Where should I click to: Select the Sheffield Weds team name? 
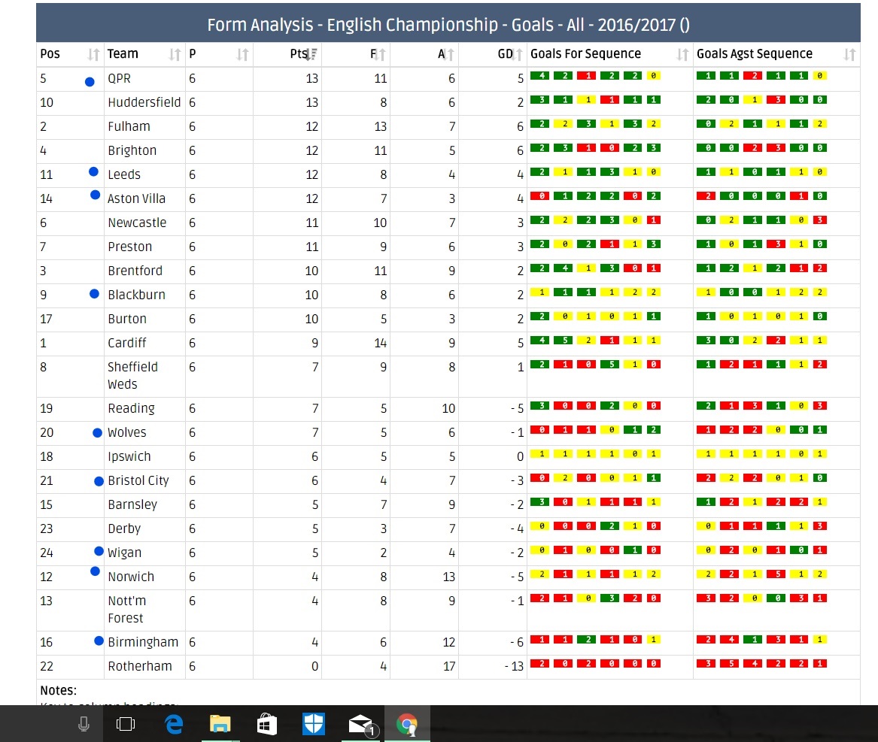click(132, 375)
